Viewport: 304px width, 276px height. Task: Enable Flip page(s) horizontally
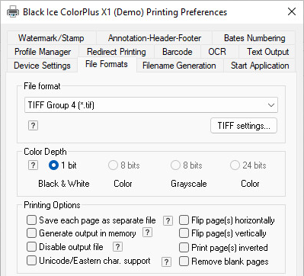click(x=184, y=220)
